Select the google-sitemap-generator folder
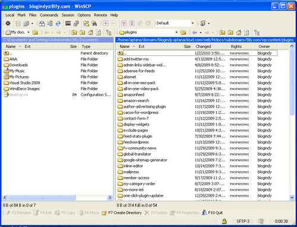297x227 pixels. pos(143,160)
